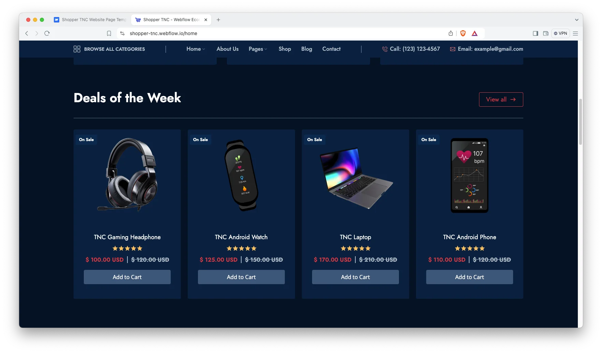Click the page vertical scrollbar
Screen dimensions: 602x353
click(581, 122)
